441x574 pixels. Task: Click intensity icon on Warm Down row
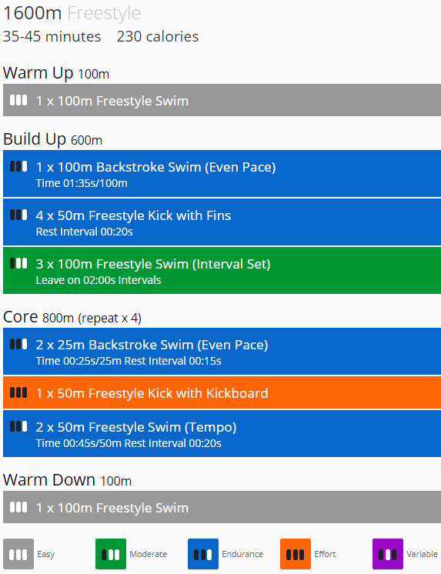[18, 507]
